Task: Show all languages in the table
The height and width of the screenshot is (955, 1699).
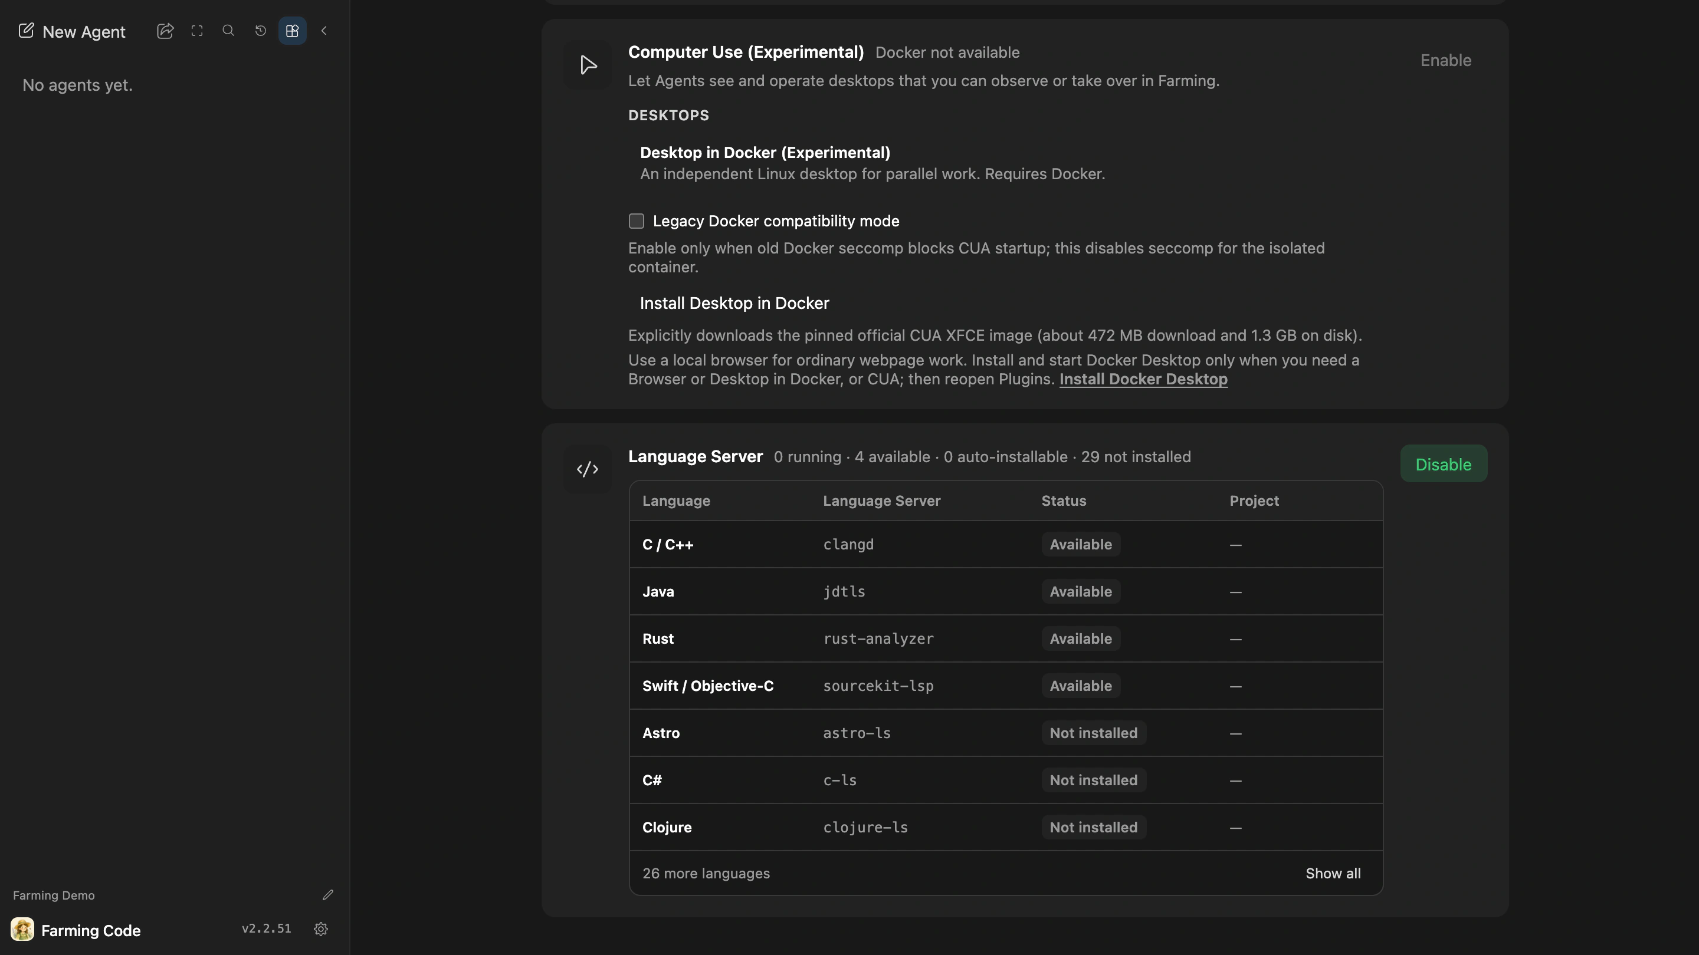Action: (x=1333, y=874)
